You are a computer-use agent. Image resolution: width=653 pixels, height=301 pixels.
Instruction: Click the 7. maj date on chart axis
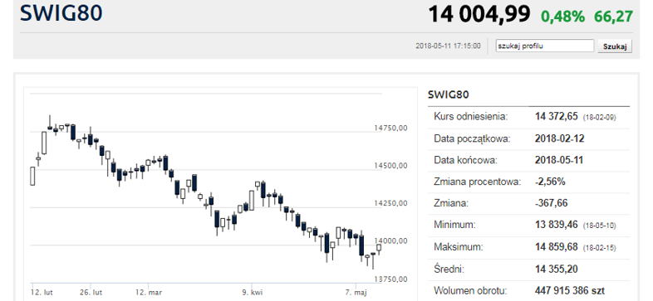(x=356, y=293)
